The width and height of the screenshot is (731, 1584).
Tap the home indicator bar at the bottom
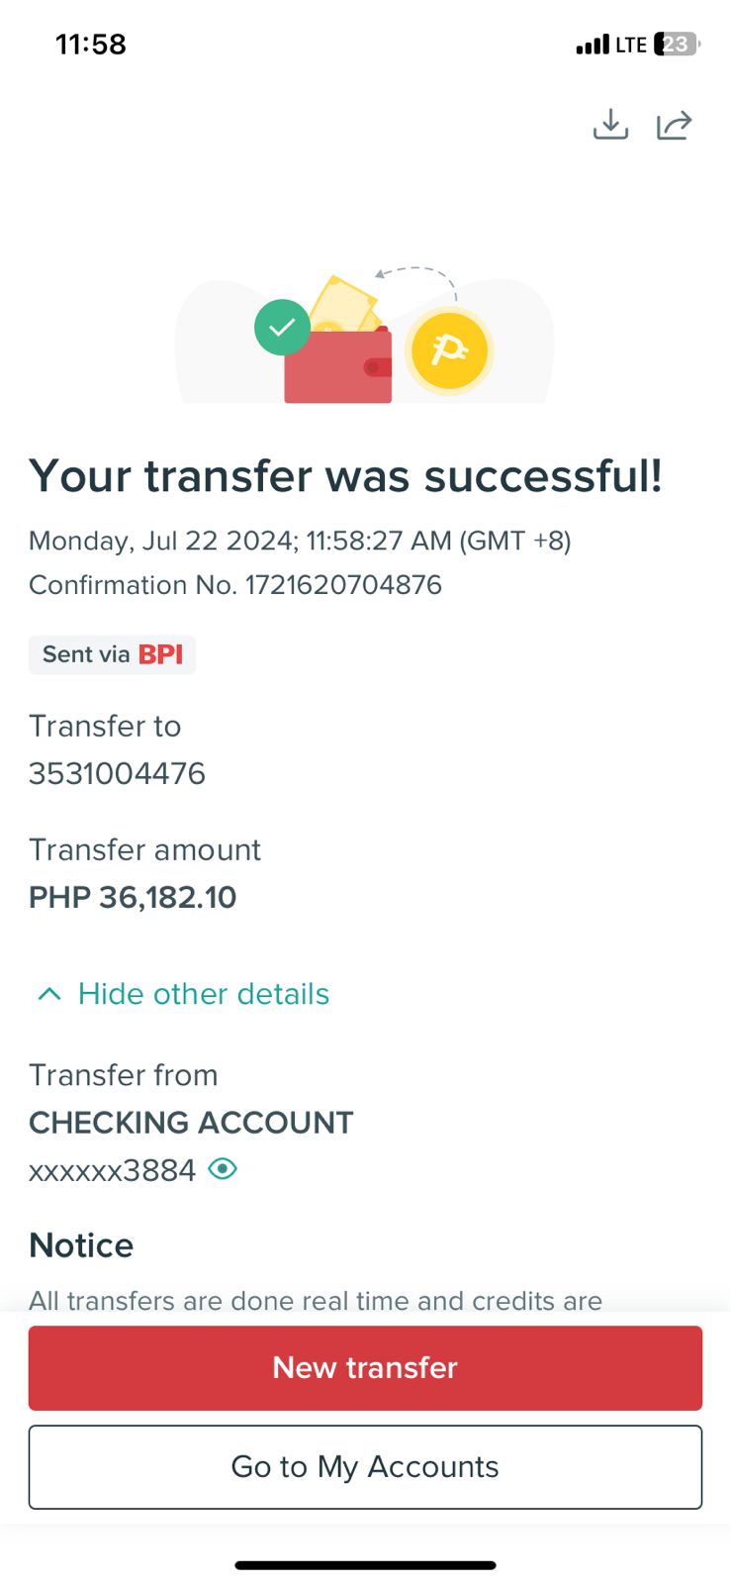click(x=365, y=1565)
